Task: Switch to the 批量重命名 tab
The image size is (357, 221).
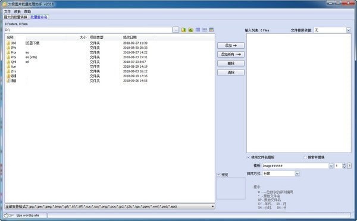Action: pos(39,17)
